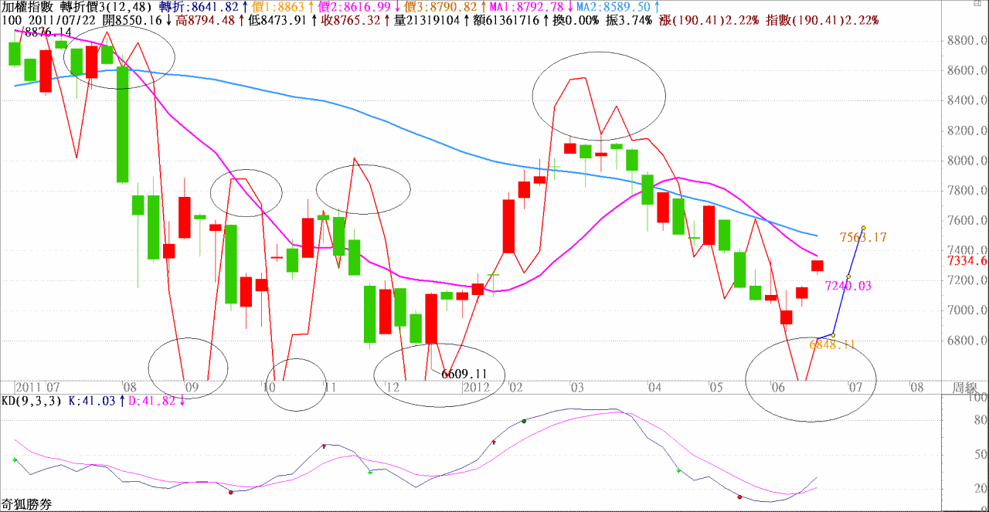The width and height of the screenshot is (989, 512).
Task: Click the red dot KD marker between 09 and 10
Action: coord(230,492)
